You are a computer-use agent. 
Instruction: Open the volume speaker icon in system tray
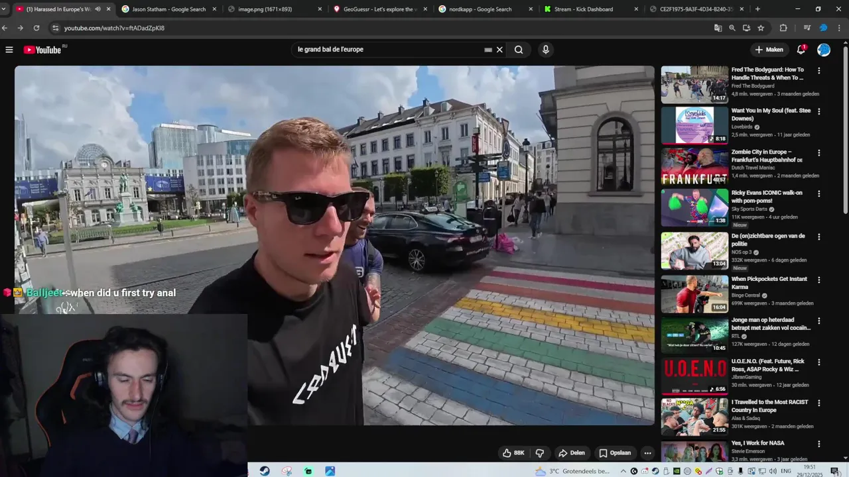[x=773, y=471]
